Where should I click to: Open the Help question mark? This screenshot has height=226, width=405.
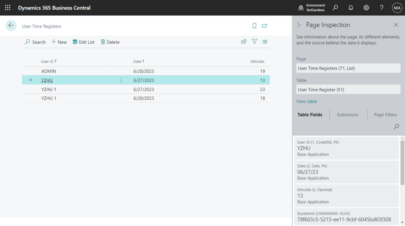tap(382, 8)
